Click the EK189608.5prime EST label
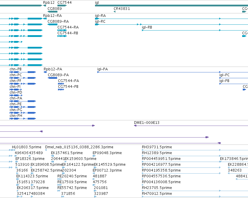 point(46,165)
